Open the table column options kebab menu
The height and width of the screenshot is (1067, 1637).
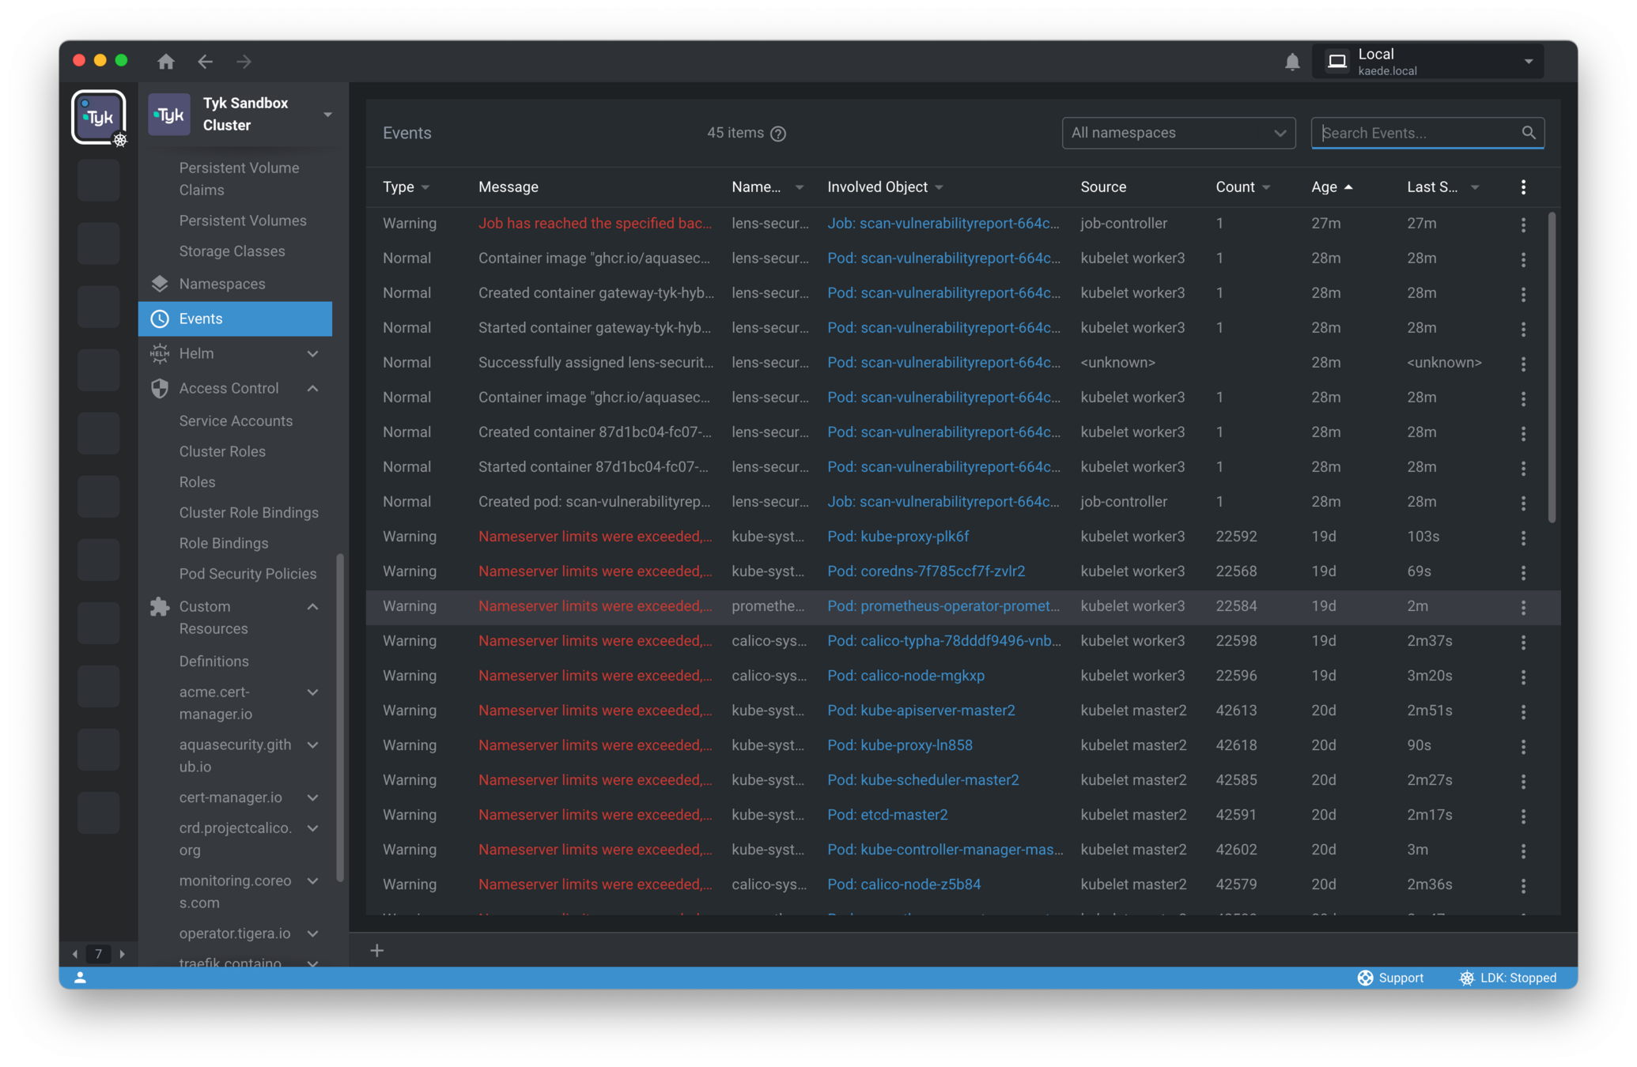(x=1523, y=187)
